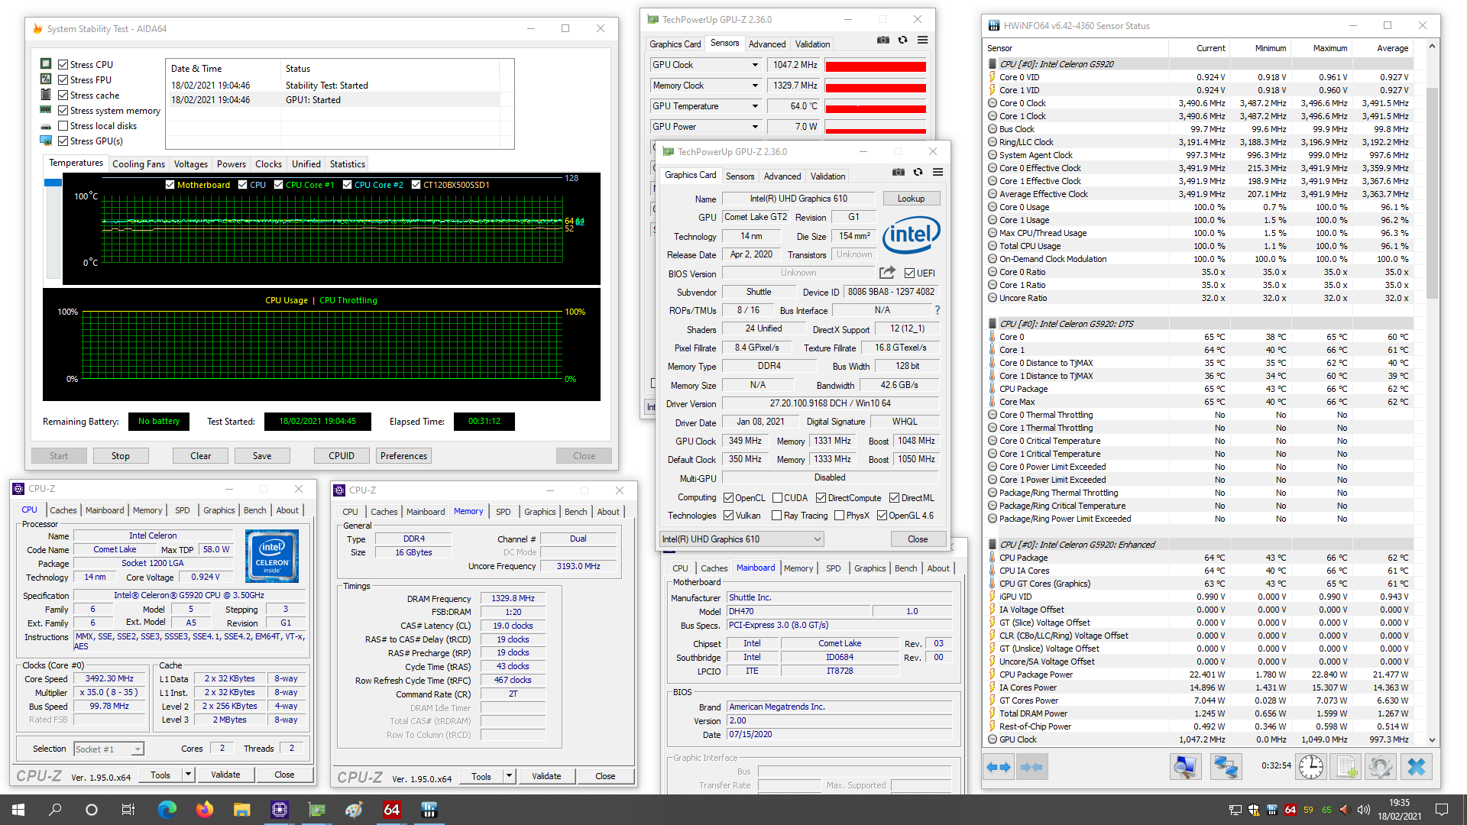Viewport: 1467px width, 825px height.
Task: Open hamburger menu in GPU-Z Graphics Card window
Action: (938, 172)
